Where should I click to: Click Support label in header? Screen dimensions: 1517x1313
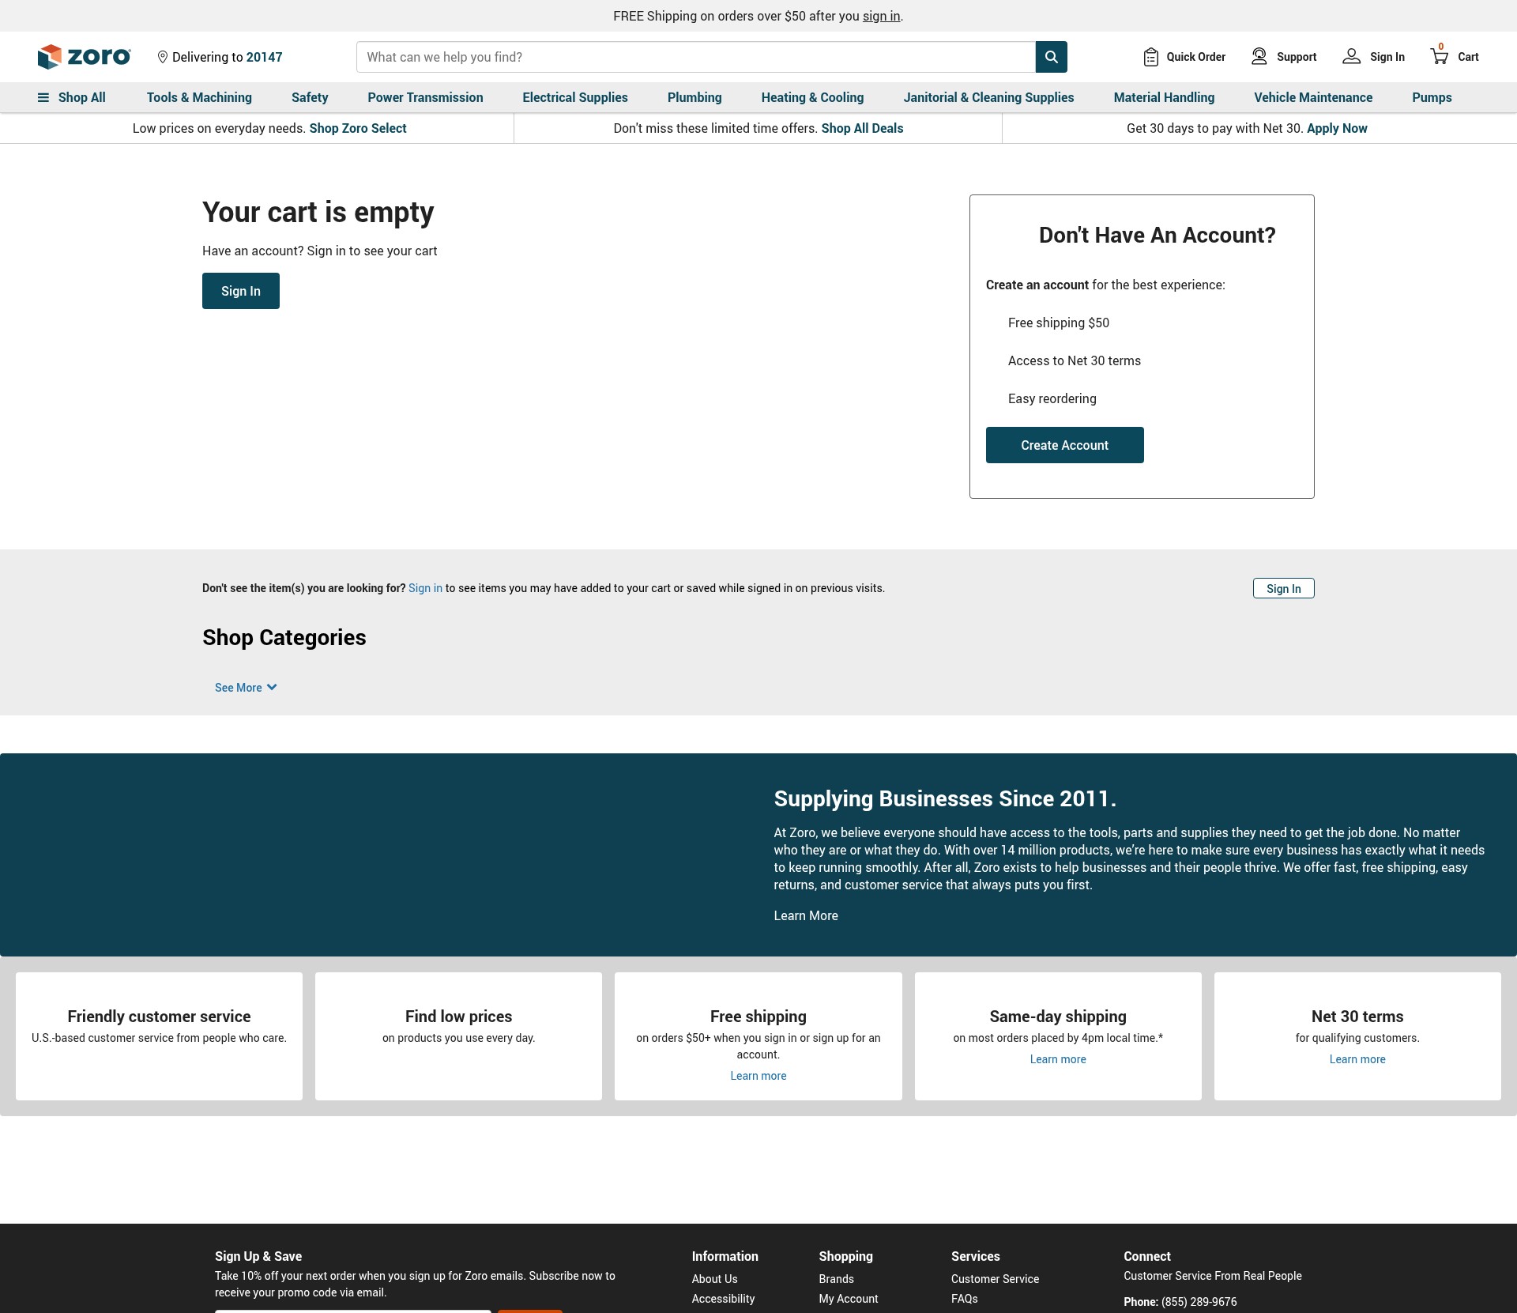pos(1297,57)
